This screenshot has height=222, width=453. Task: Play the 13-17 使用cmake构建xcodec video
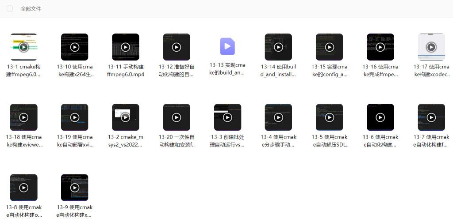point(431,47)
